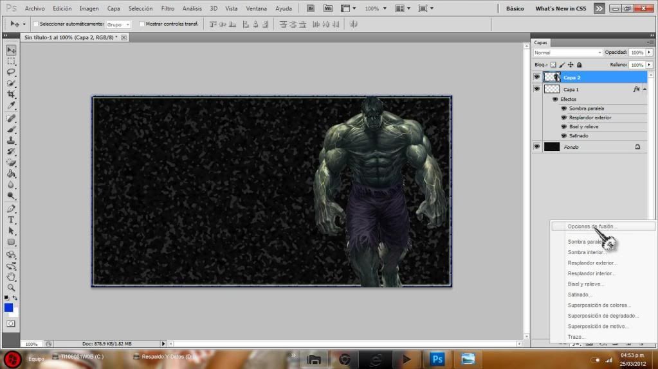Hide the Resplandor exterior effect

(564, 117)
